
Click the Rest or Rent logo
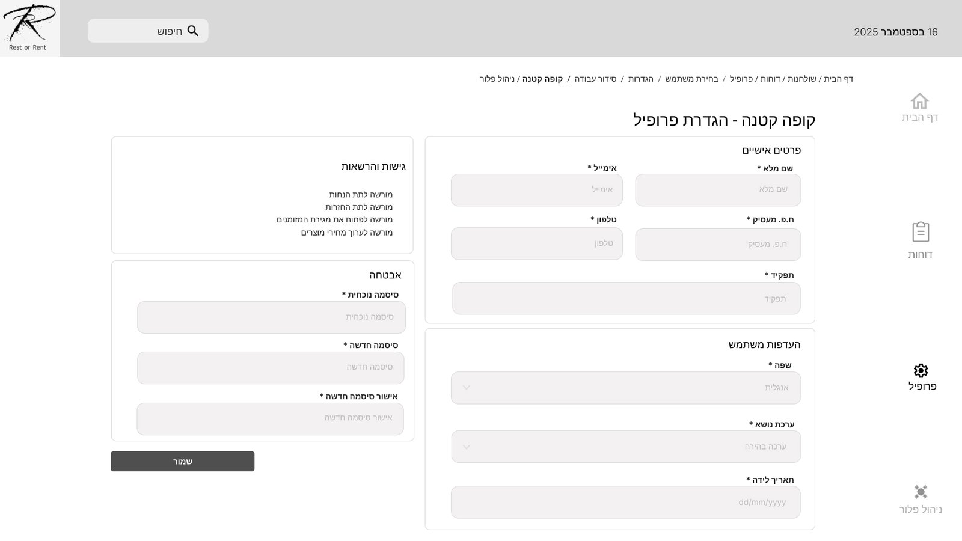click(29, 28)
